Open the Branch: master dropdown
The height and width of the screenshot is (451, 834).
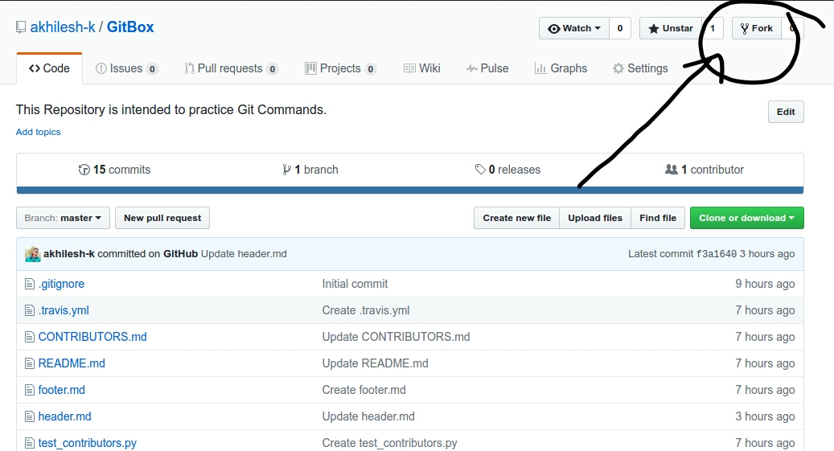63,218
